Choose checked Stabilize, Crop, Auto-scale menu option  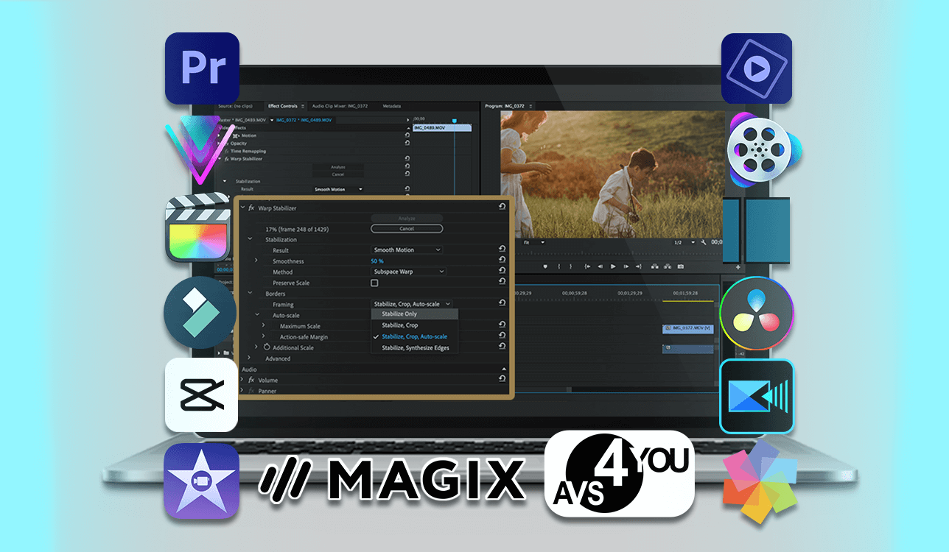[414, 336]
